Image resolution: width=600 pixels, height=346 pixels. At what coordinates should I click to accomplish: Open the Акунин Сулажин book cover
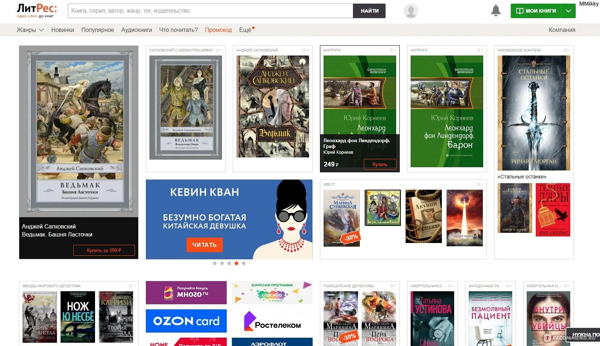point(424,216)
